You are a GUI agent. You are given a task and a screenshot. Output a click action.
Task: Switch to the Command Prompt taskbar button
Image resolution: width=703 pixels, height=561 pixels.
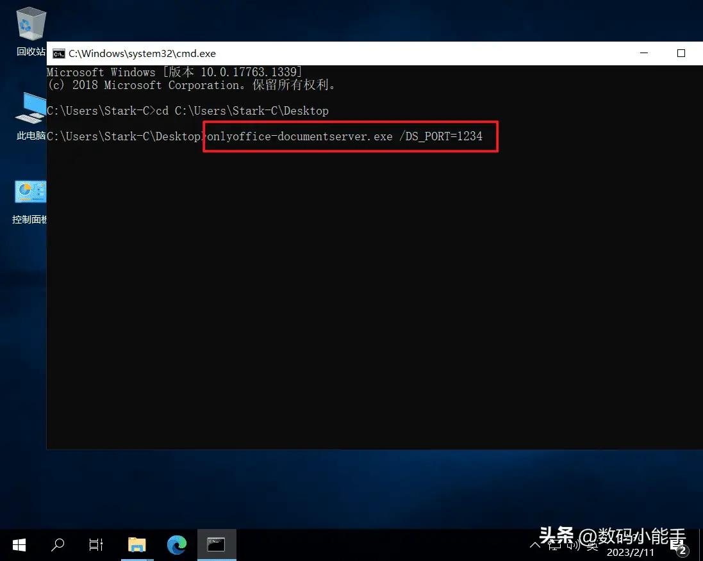tap(216, 545)
